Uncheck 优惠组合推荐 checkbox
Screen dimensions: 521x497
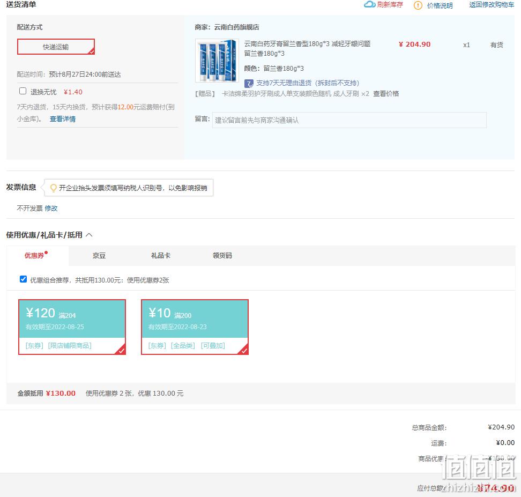coord(23,279)
